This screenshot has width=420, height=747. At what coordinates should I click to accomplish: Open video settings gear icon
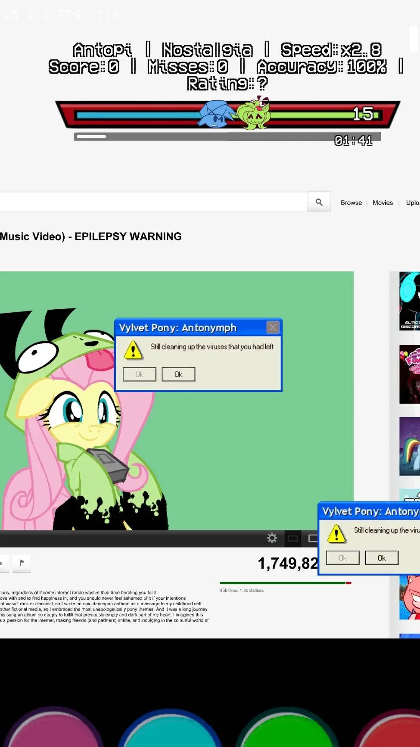pyautogui.click(x=272, y=538)
